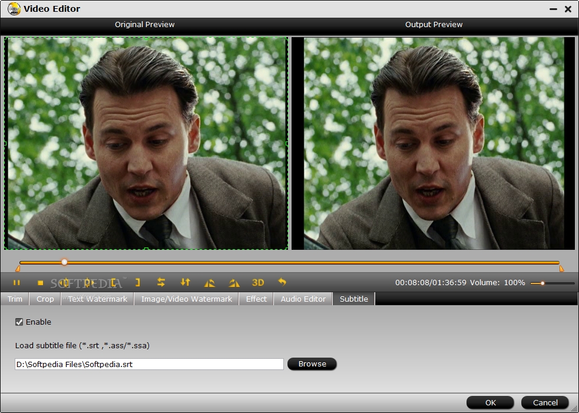
Task: Click the left edge crop handle
Action: pyautogui.click(x=5, y=143)
